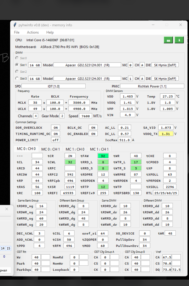Screen dimensions: 189x286
Task: Click the green tCWL value 32
Action: (70, 162)
